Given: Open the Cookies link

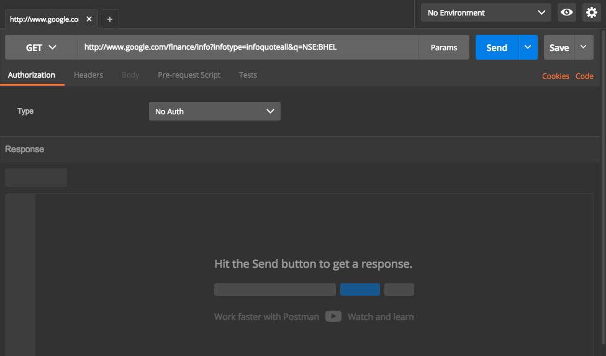Looking at the screenshot, I should 555,76.
